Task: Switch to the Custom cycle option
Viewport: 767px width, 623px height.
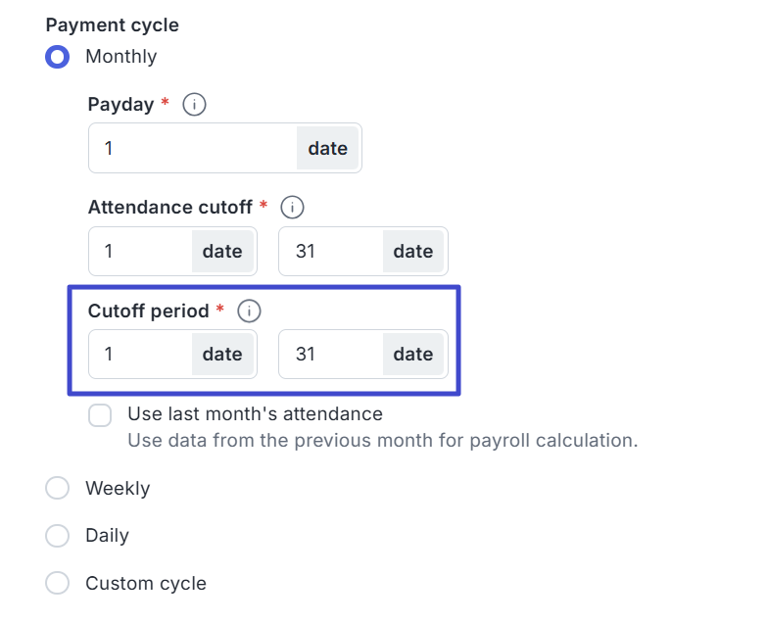Action: point(58,584)
